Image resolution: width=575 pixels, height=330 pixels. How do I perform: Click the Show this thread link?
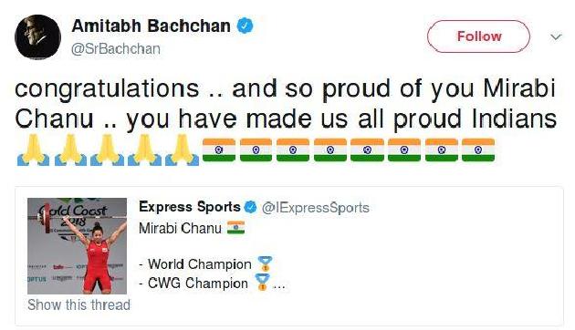78,304
